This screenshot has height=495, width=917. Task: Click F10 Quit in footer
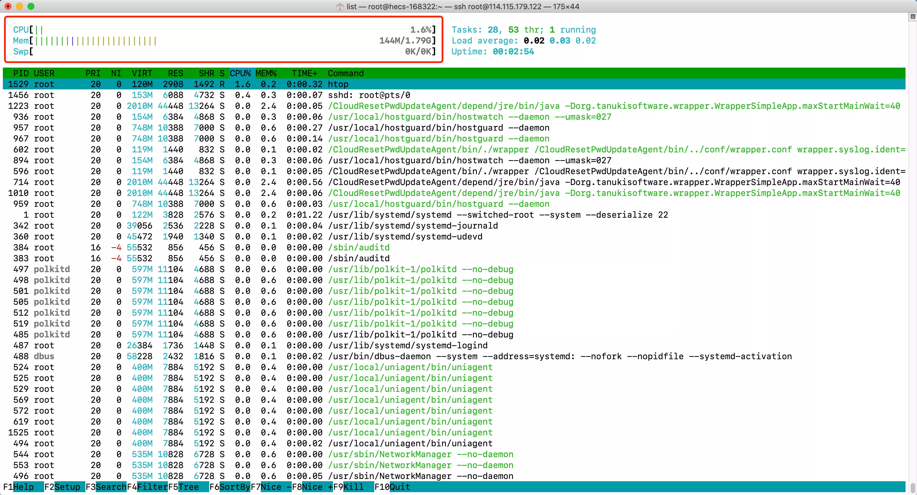392,487
